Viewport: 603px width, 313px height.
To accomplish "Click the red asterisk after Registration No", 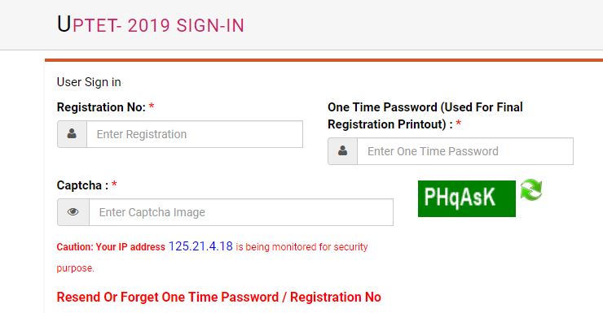I will (152, 106).
